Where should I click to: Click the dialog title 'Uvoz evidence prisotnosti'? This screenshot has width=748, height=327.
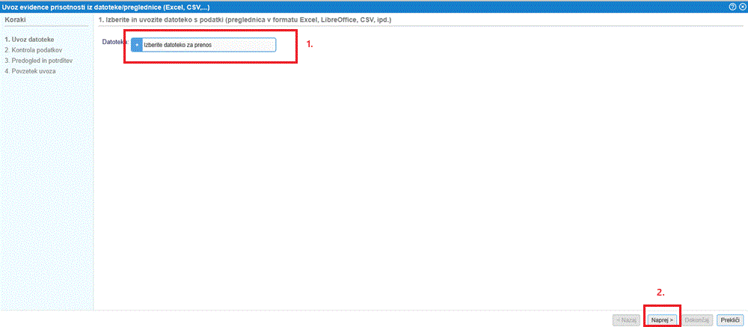[x=105, y=6]
